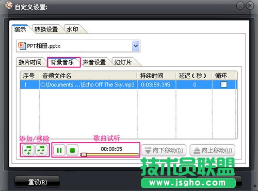
Task: Click the PowerPoint file icon in combo box
Action: point(22,46)
